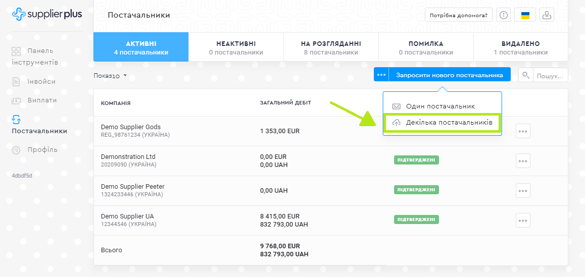Screen dimensions: 585x277
Task: Click Потрібна допомога? help button
Action: [x=458, y=15]
